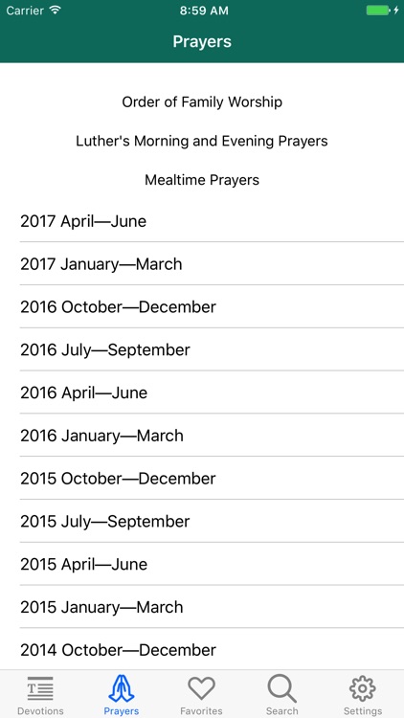Image resolution: width=404 pixels, height=718 pixels.
Task: Open Luther's Morning and Evening Prayers
Action: coord(202,141)
